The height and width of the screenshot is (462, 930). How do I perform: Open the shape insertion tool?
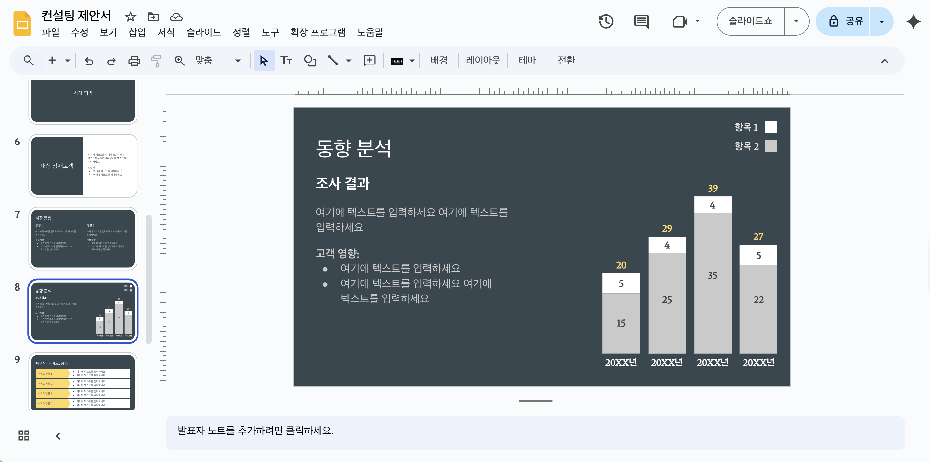click(310, 60)
